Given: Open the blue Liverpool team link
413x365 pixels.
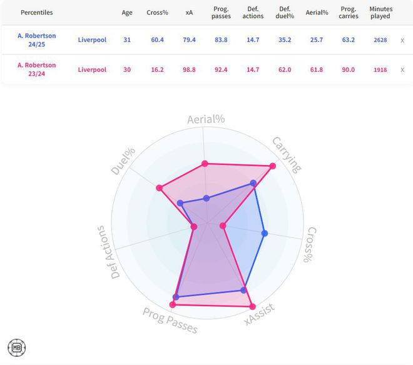Looking at the screenshot, I should (92, 40).
